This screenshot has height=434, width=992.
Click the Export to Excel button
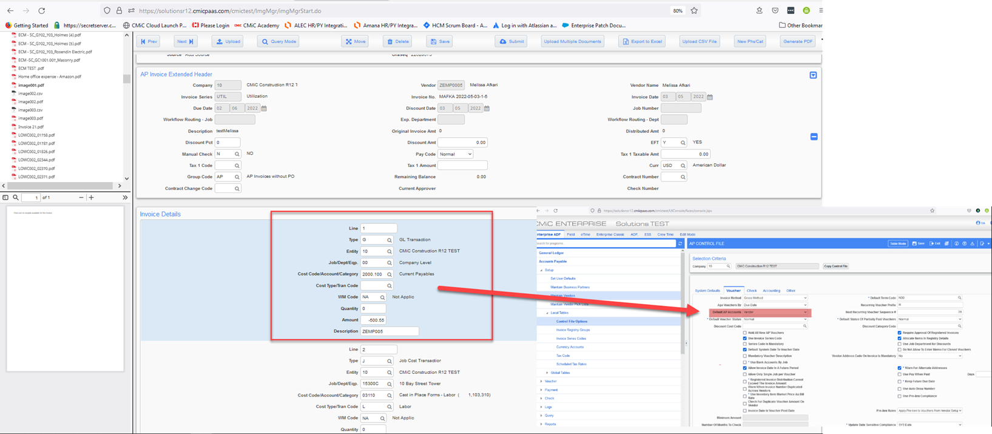(x=642, y=41)
